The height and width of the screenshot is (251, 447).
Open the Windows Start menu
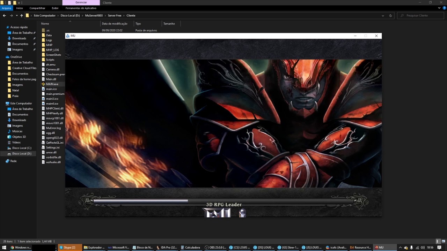pos(5,248)
